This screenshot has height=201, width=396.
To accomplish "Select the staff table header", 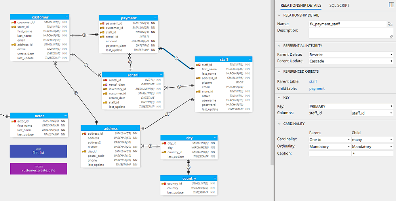I will 223,60.
